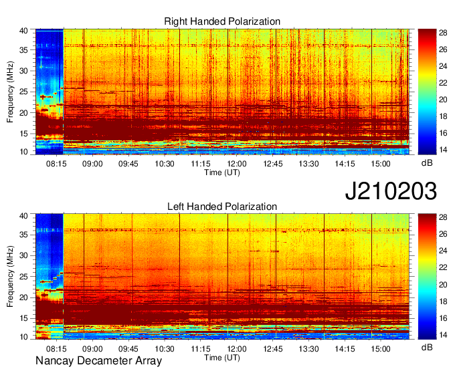Click '09:45' tick on the top plot

[128, 164]
